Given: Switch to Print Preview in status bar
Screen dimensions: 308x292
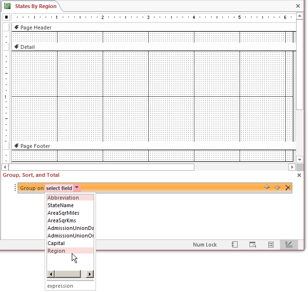Looking at the screenshot, I should click(253, 245).
